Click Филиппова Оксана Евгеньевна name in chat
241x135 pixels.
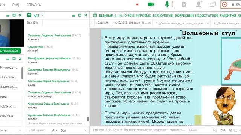[49, 103]
